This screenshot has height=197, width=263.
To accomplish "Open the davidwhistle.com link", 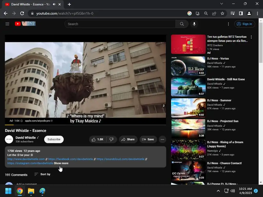I will point(26,159).
